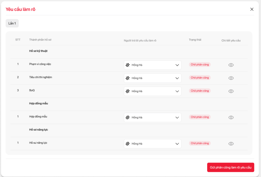Screen dimensions: 261x177
Task: Click the Trạng thái column header
Action: pyautogui.click(x=195, y=40)
